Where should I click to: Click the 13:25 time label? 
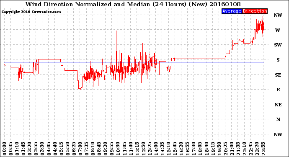[x=150, y=149]
